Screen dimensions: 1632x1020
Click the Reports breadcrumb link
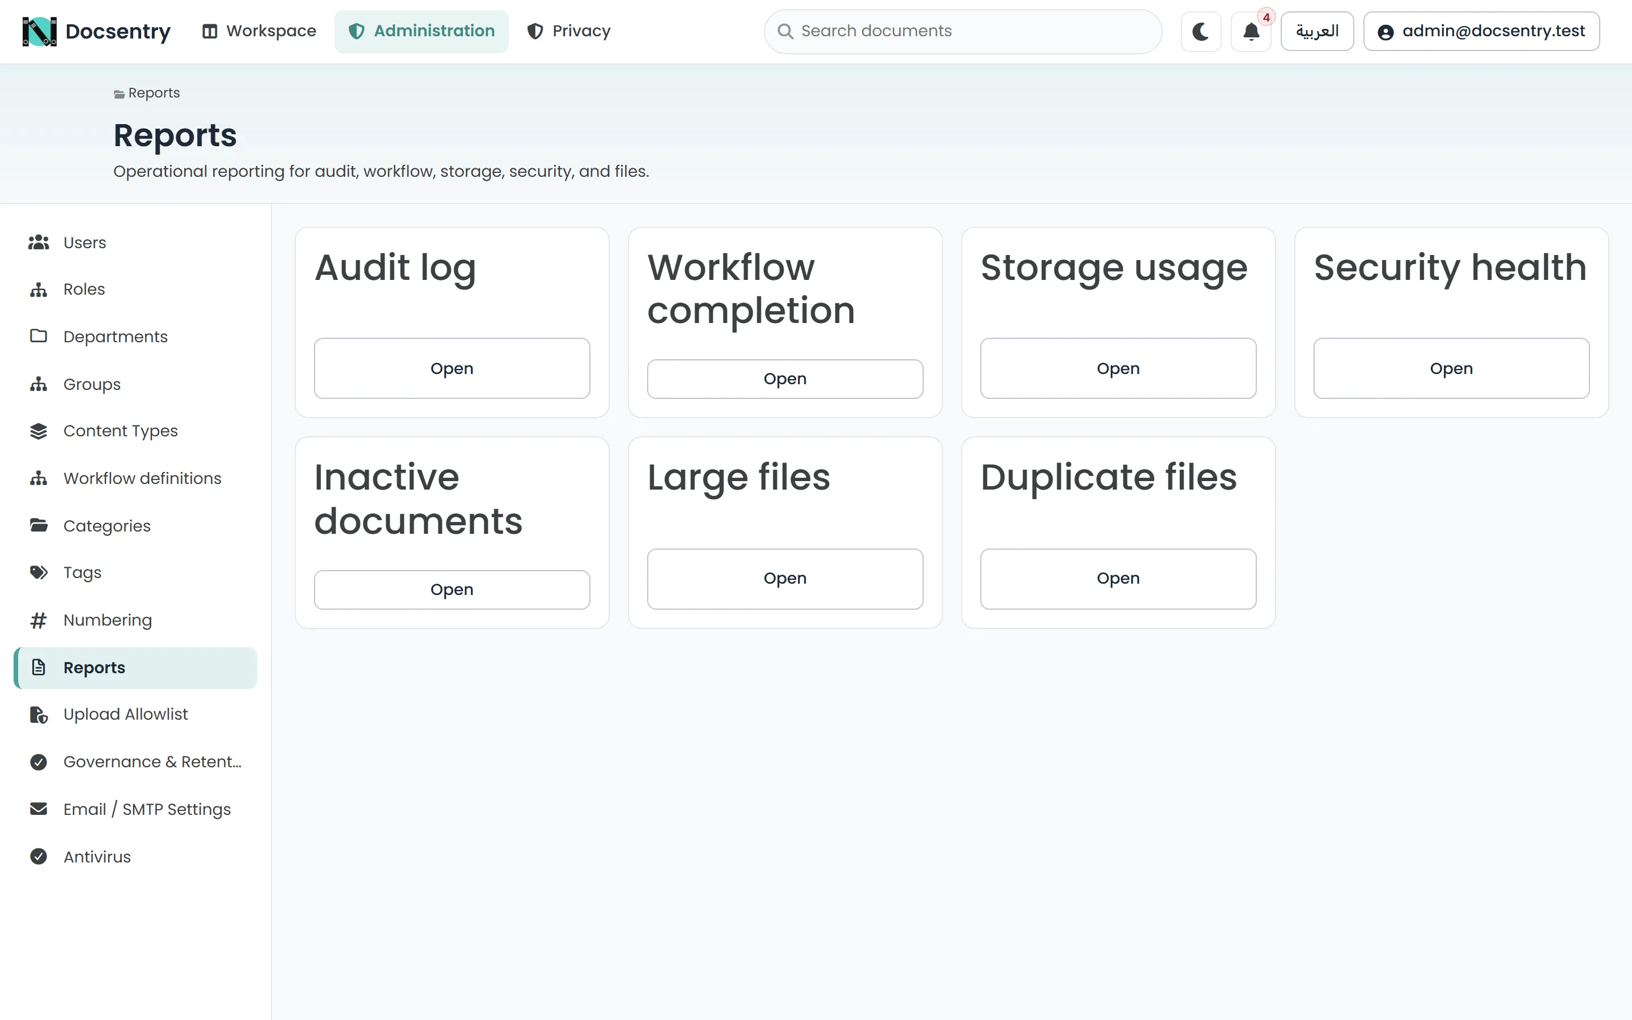(x=154, y=93)
